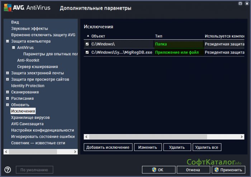Viewport: 251px width, 177px height.
Task: Click the horizontal scrollbar under exclusions list
Action: click(x=148, y=137)
